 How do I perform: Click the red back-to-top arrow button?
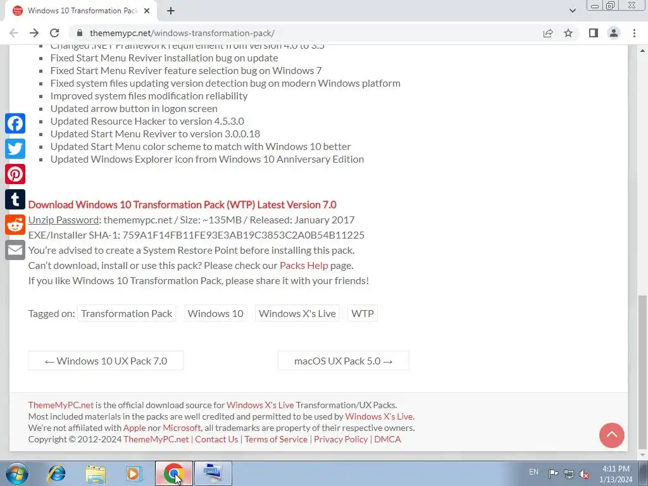point(612,435)
